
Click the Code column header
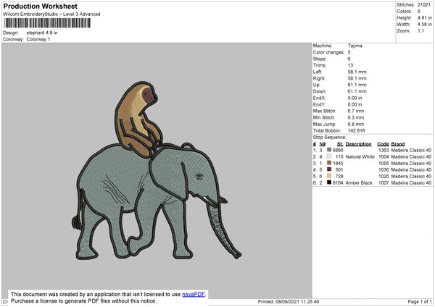pos(383,143)
